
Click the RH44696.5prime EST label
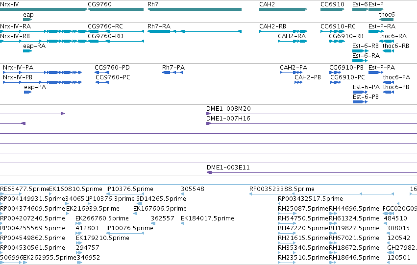[x=354, y=209]
